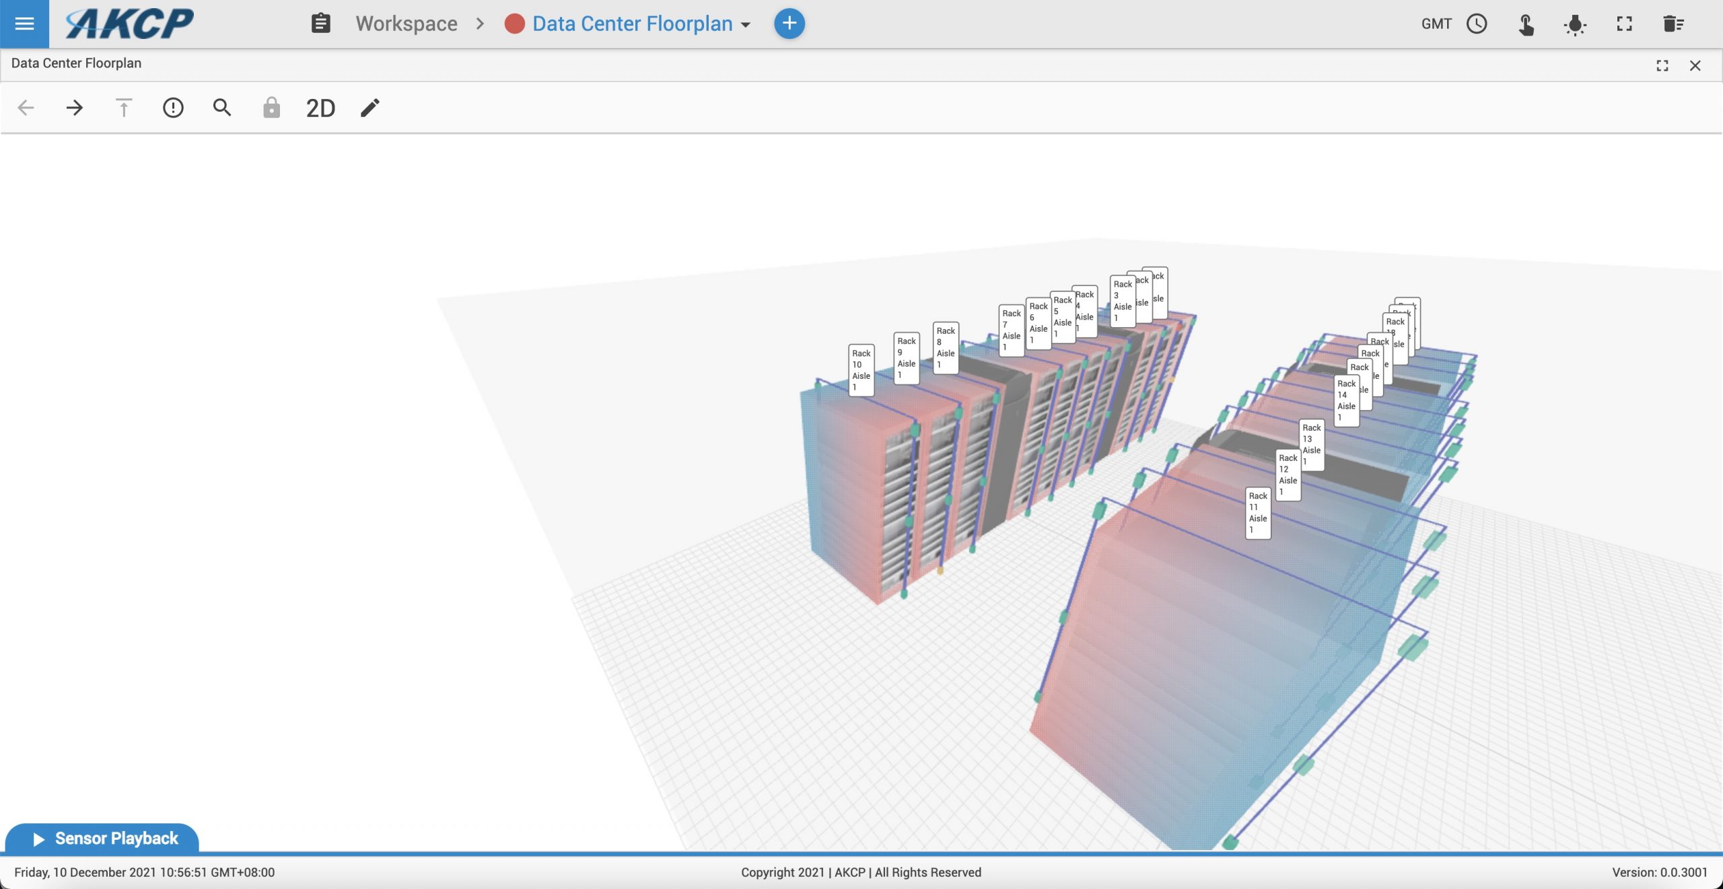
Task: Select the search/zoom tool icon
Action: point(222,108)
